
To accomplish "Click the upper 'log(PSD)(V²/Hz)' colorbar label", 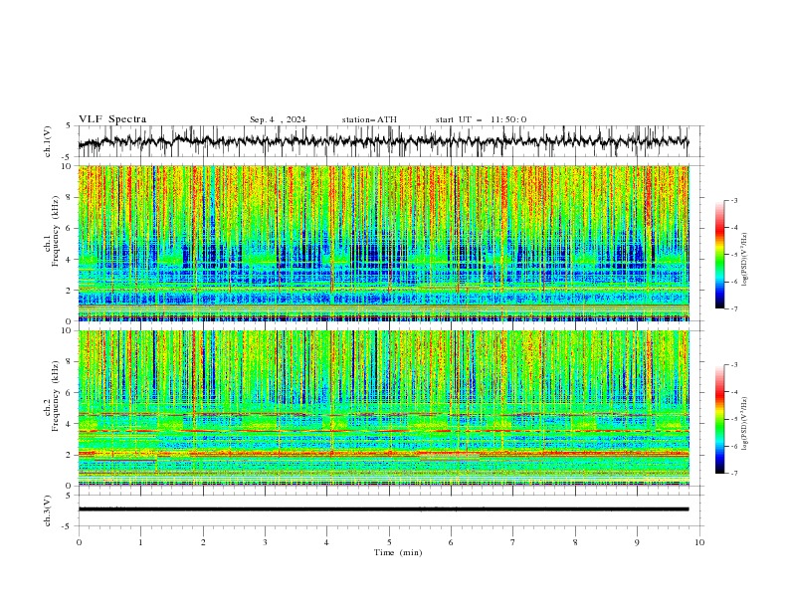I will tap(744, 260).
